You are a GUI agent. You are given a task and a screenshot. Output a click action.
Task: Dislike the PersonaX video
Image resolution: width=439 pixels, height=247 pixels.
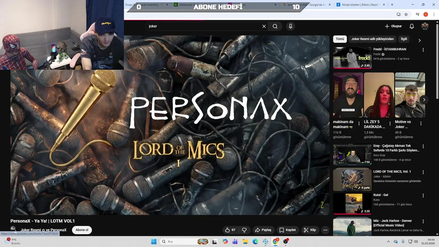pos(245,230)
